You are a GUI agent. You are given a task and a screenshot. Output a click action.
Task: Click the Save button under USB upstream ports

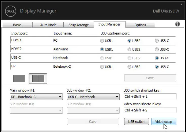(x=150, y=78)
